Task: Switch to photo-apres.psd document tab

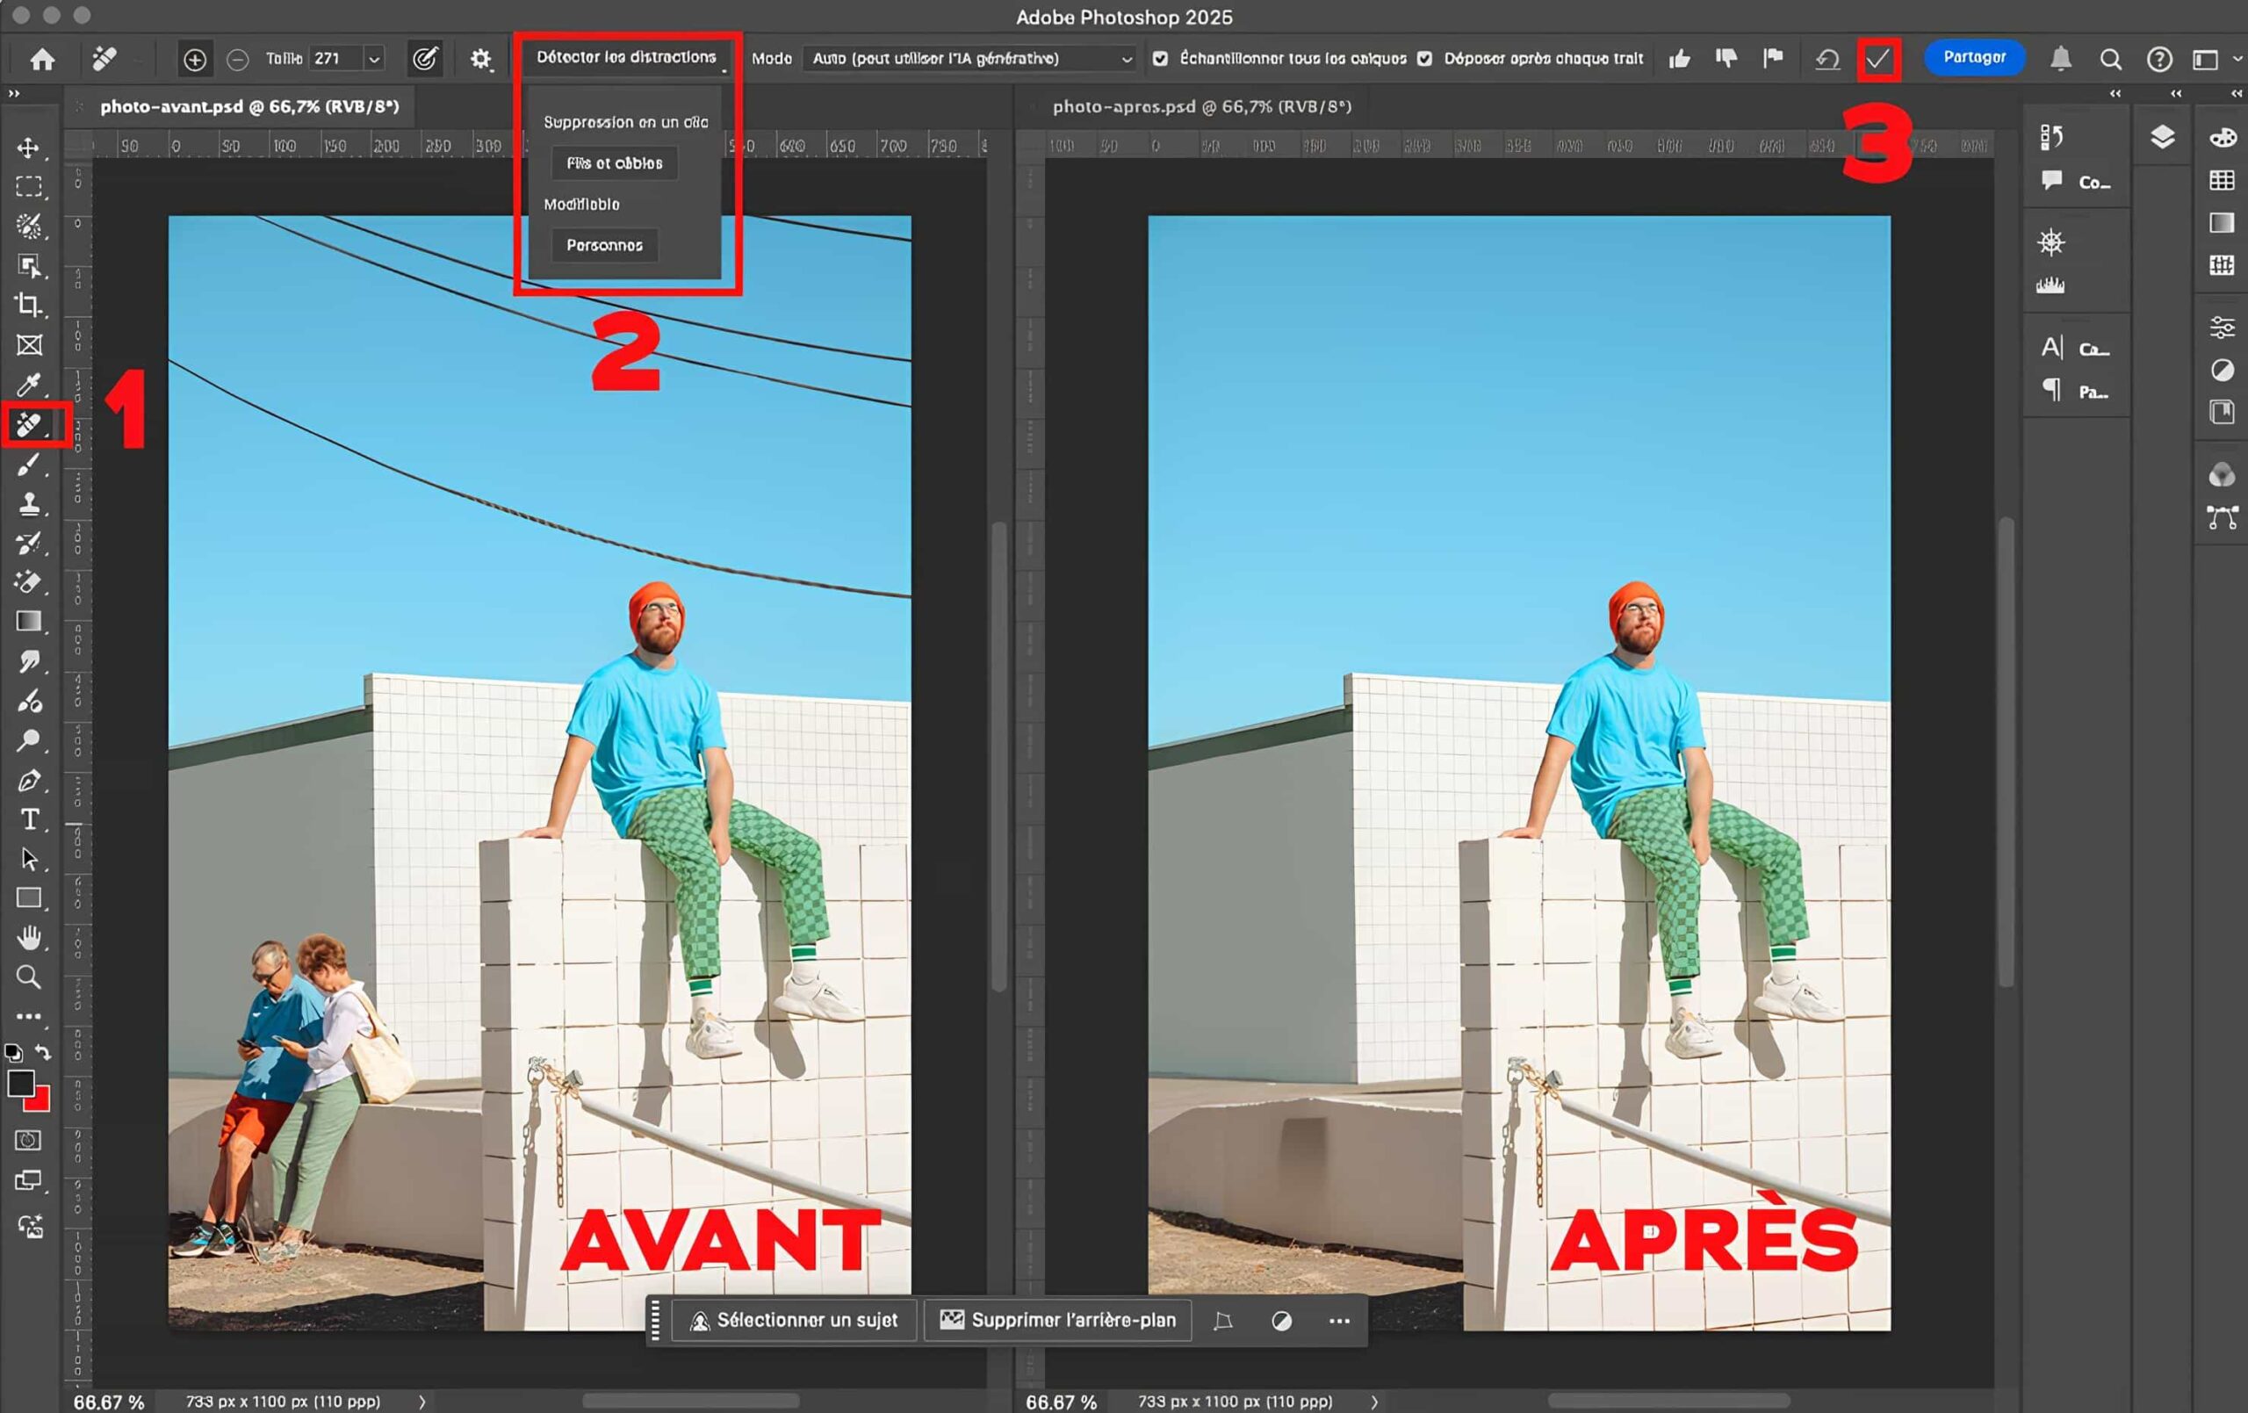Action: coord(1201,106)
